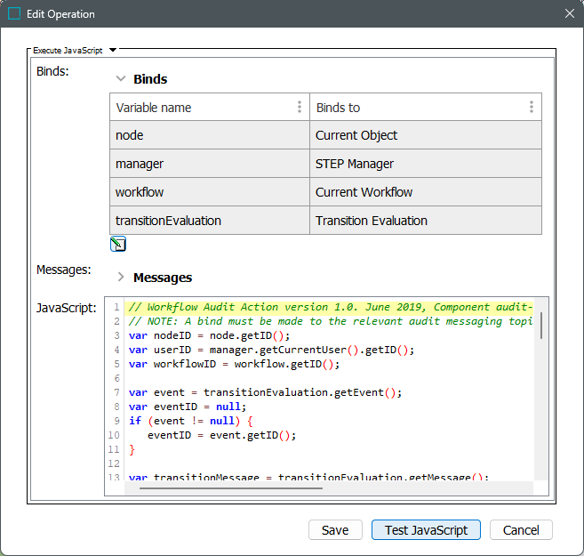Click the Transition Evaluation binding cell
The image size is (584, 556).
coord(425,221)
